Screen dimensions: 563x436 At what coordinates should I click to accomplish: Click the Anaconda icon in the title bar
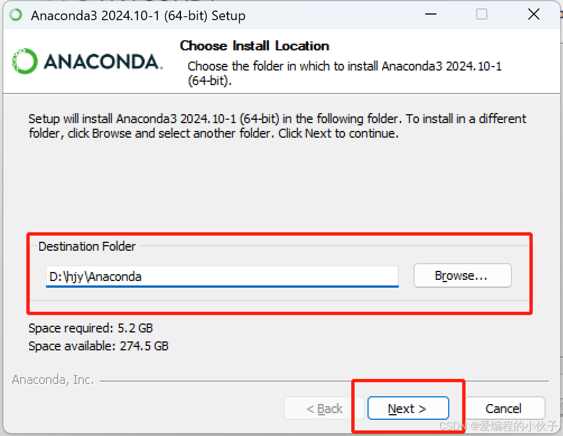16,15
